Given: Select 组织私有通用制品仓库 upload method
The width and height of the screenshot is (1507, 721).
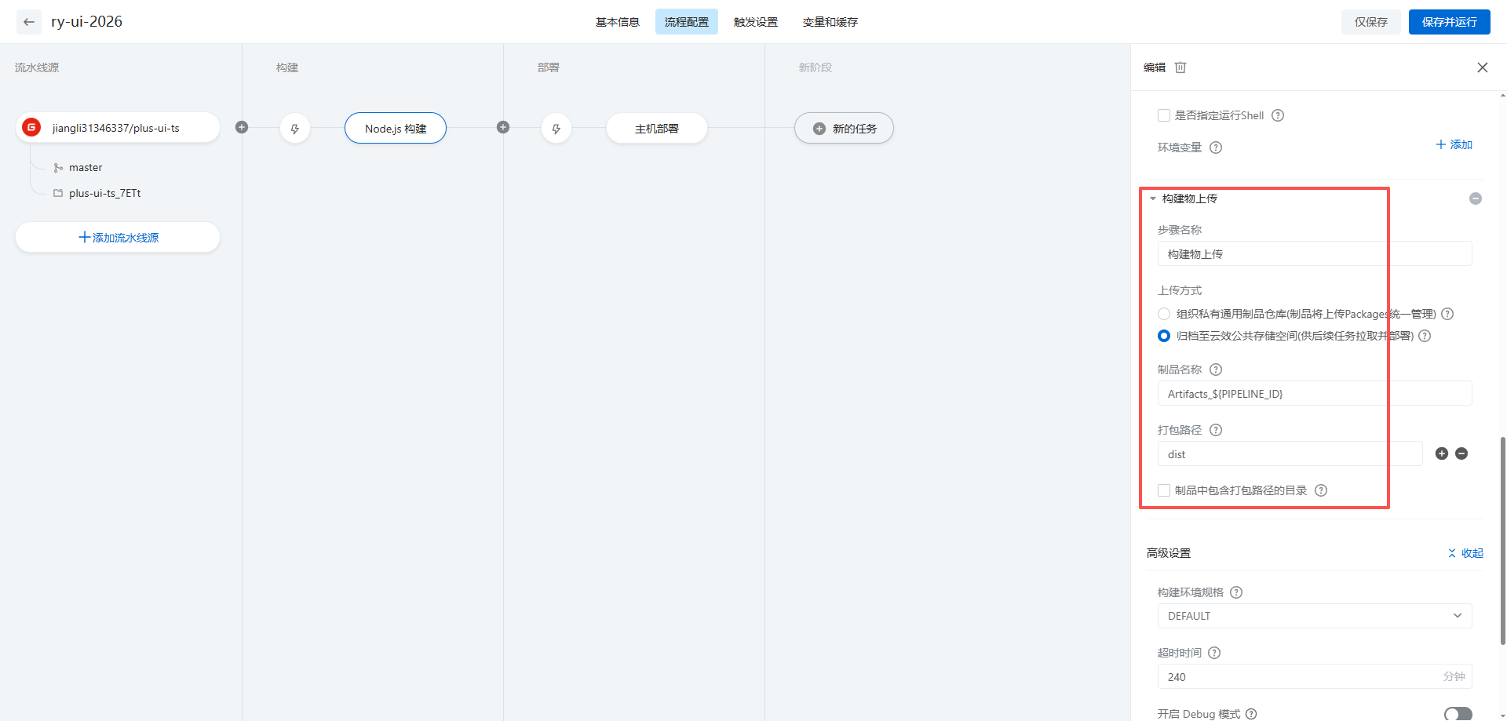Looking at the screenshot, I should click(1164, 314).
